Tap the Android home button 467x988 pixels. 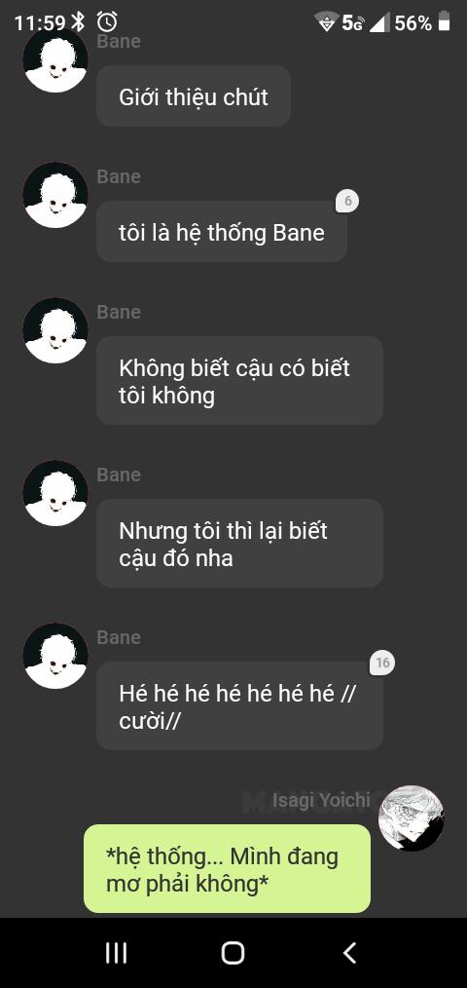click(233, 953)
